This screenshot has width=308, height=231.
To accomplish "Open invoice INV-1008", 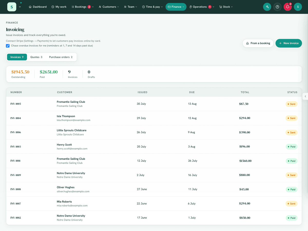I will click(16, 189).
